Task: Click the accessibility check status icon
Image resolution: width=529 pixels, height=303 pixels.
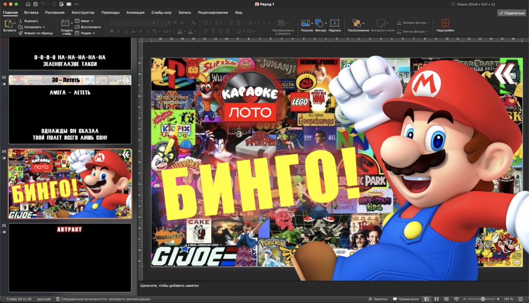Action: pyautogui.click(x=58, y=299)
